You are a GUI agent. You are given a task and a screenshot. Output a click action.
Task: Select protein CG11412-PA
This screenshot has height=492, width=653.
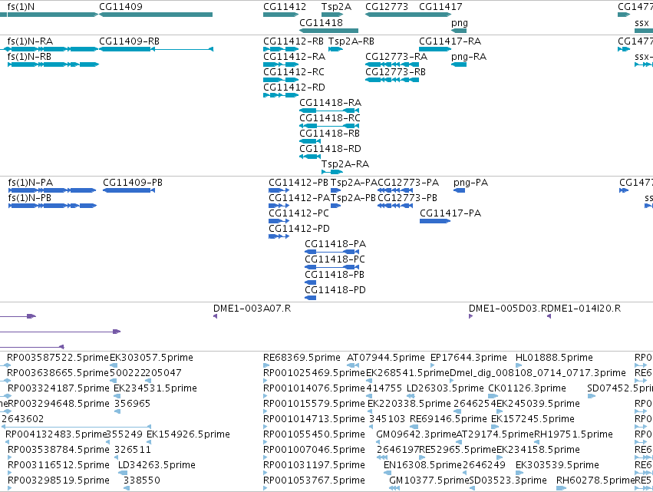tap(299, 198)
